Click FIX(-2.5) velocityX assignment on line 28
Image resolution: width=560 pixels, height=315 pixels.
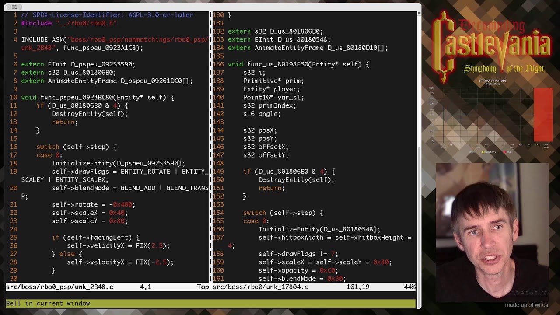pos(120,262)
